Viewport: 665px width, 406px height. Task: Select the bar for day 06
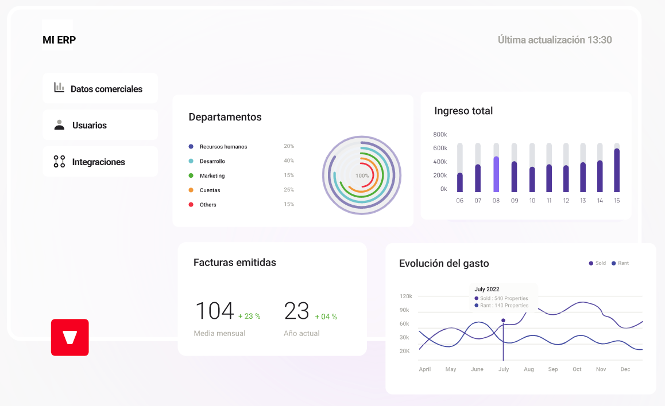460,182
